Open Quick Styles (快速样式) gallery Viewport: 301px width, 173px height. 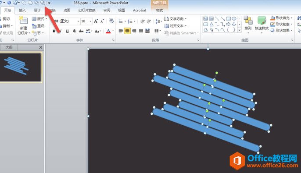[x=262, y=25]
